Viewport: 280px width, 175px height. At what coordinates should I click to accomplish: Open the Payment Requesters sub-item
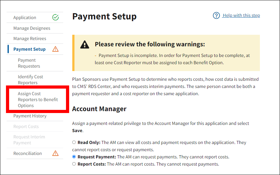(29, 63)
